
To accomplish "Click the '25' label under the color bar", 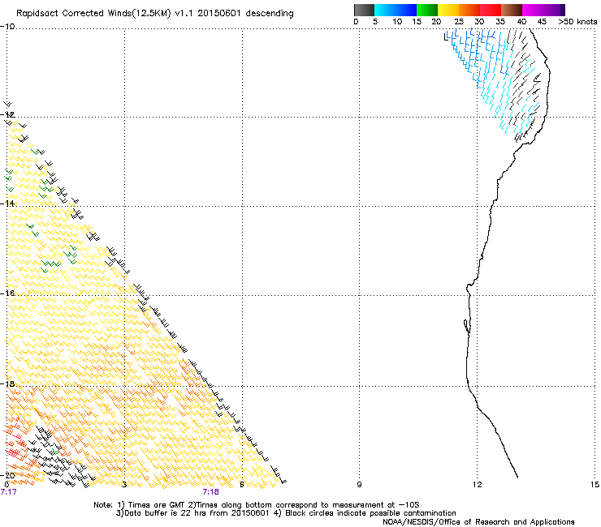I will (458, 22).
